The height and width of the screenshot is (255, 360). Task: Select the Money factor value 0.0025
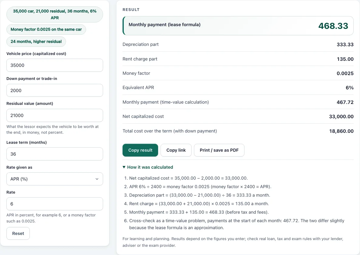345,73
